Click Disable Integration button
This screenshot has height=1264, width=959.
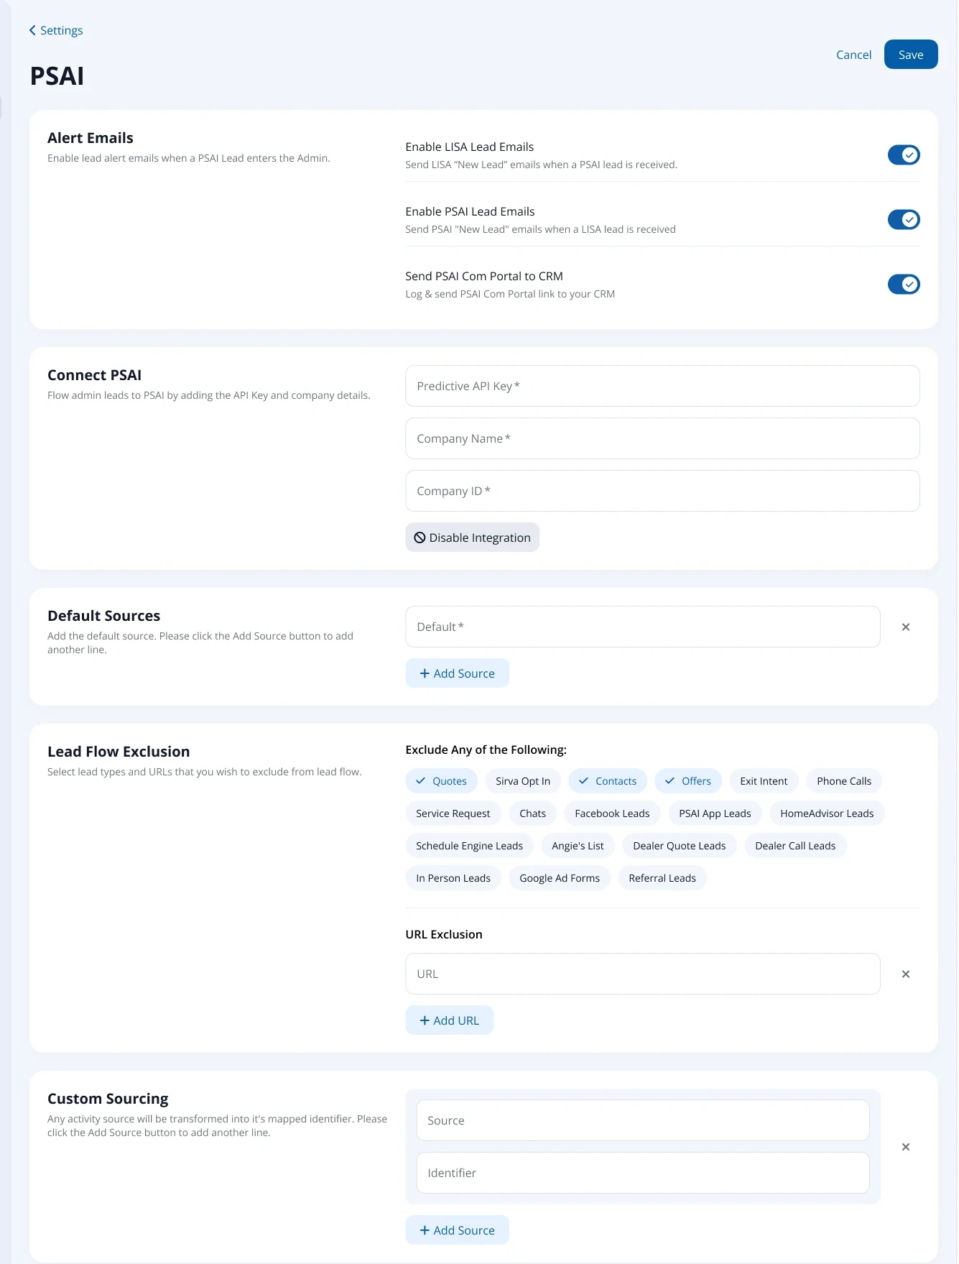coord(472,538)
